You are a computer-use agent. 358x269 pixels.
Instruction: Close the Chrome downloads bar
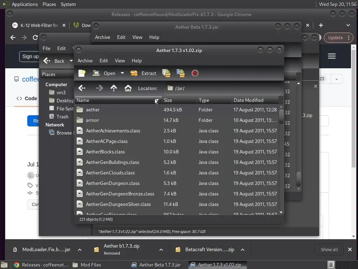click(x=350, y=249)
